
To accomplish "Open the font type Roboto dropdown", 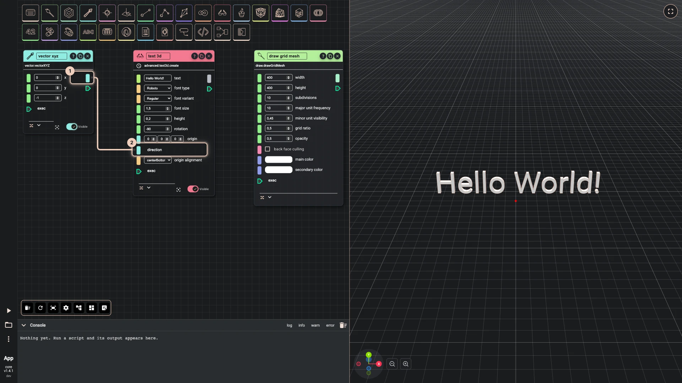I will click(x=158, y=88).
